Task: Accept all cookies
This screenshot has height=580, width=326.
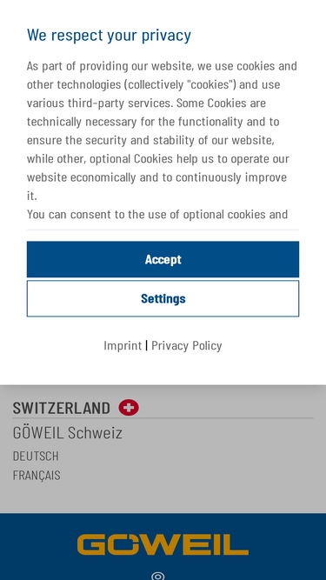Action: tap(163, 259)
